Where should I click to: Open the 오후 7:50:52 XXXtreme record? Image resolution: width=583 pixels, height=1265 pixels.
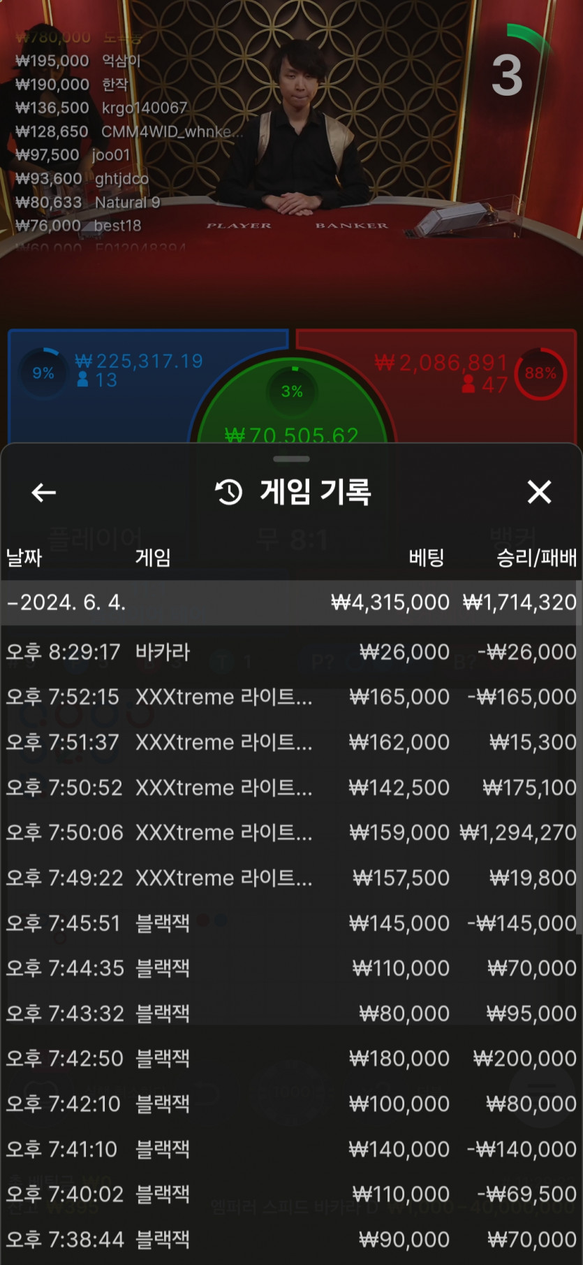[x=291, y=788]
